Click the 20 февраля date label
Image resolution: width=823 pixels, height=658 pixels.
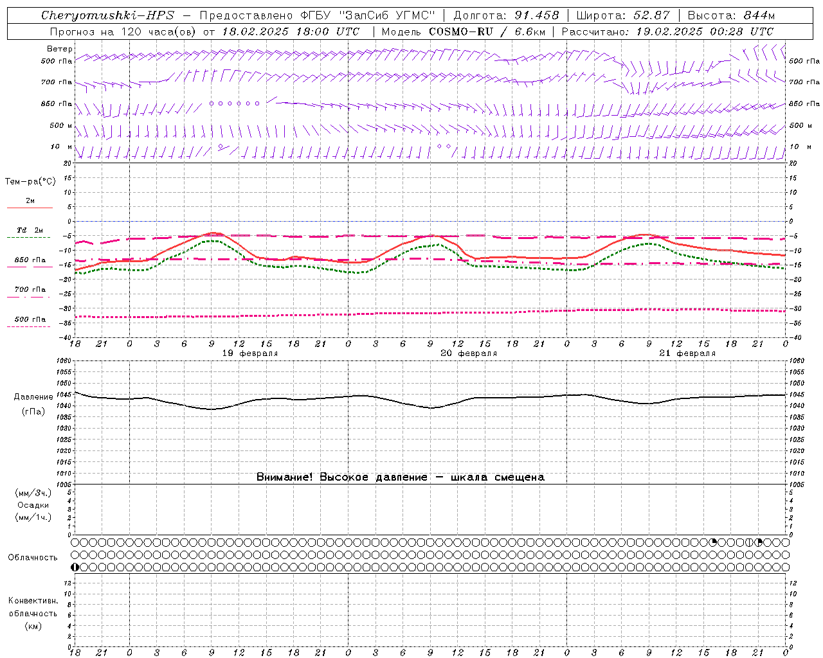(468, 353)
